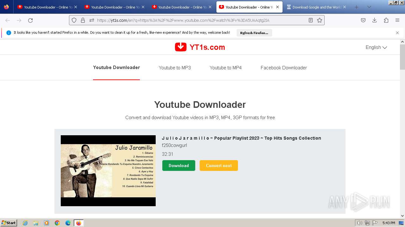Select the Youtube Downloader menu item
Image resolution: width=405 pixels, height=227 pixels.
click(116, 67)
